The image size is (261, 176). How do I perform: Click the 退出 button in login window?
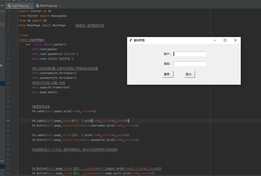[190, 74]
